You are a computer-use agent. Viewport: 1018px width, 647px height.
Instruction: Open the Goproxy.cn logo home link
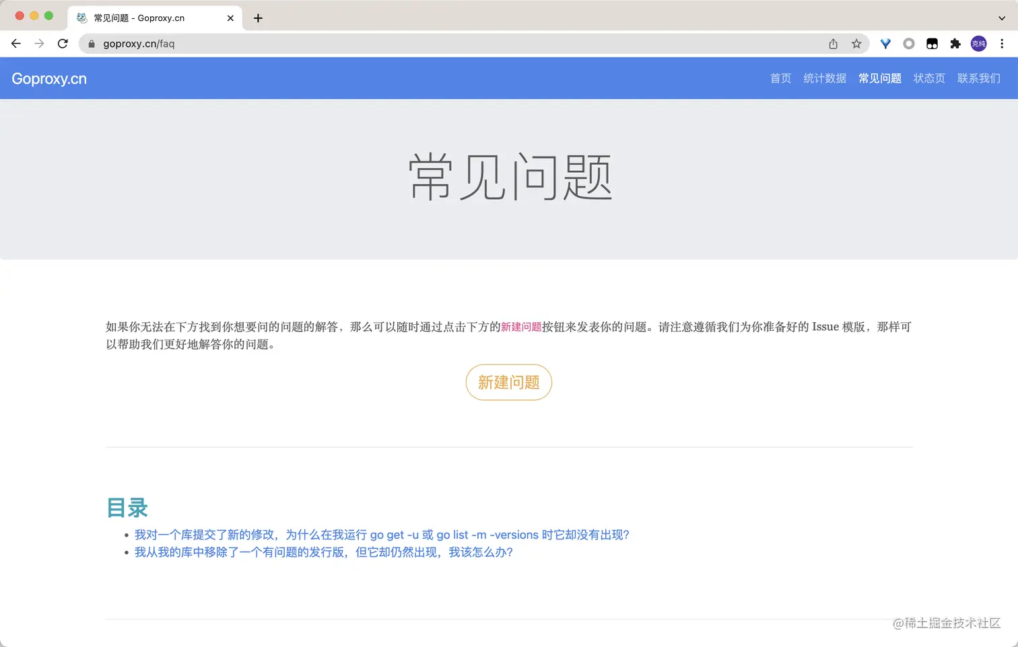(49, 79)
